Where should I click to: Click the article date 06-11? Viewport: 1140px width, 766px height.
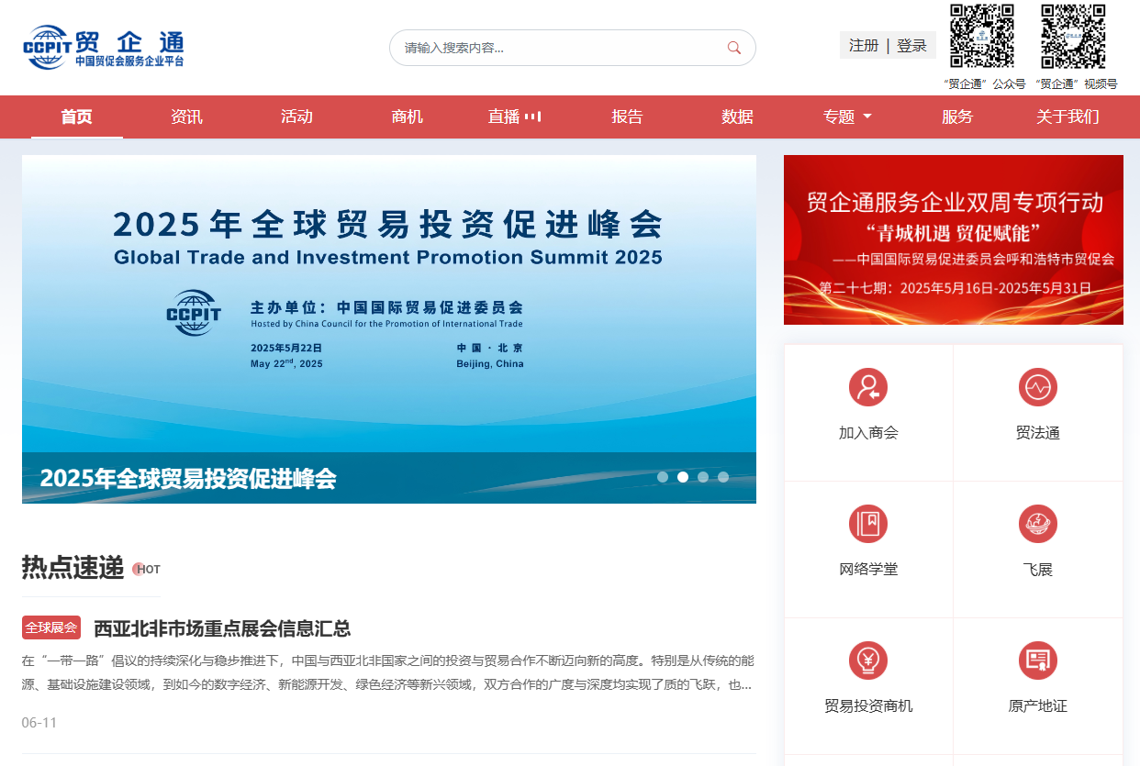39,723
